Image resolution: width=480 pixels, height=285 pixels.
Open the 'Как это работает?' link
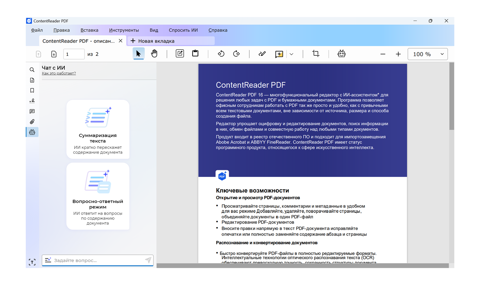59,73
